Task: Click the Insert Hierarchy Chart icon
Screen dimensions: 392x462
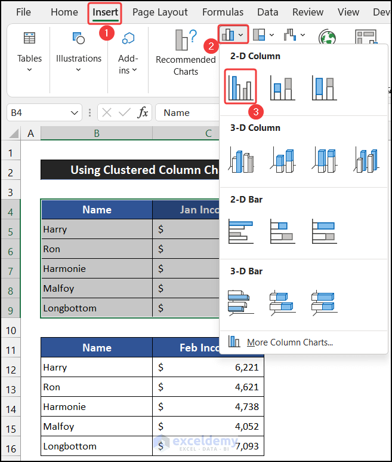Action: (x=259, y=35)
